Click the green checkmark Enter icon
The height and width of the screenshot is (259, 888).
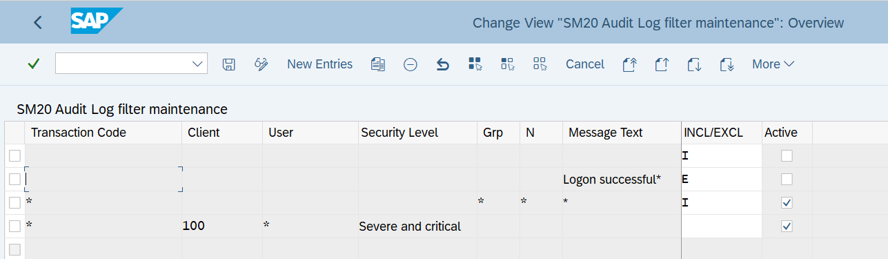click(33, 64)
